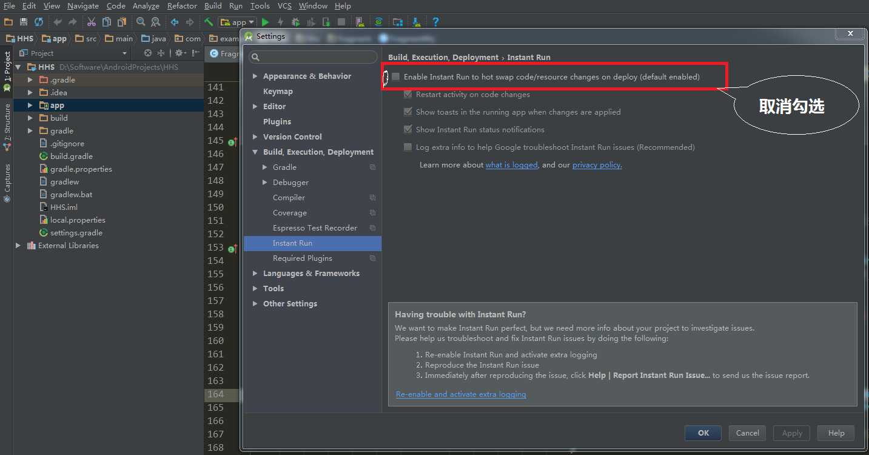Expand External Libraries node

pyautogui.click(x=18, y=246)
